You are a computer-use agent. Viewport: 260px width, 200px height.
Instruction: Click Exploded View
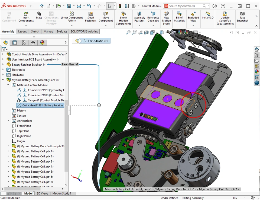[x=193, y=17]
